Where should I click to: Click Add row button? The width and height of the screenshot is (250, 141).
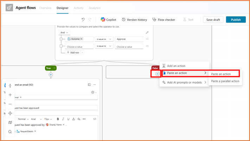[x=73, y=52]
